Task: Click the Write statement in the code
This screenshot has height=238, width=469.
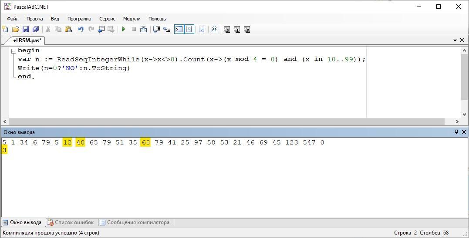Action: click(x=74, y=68)
